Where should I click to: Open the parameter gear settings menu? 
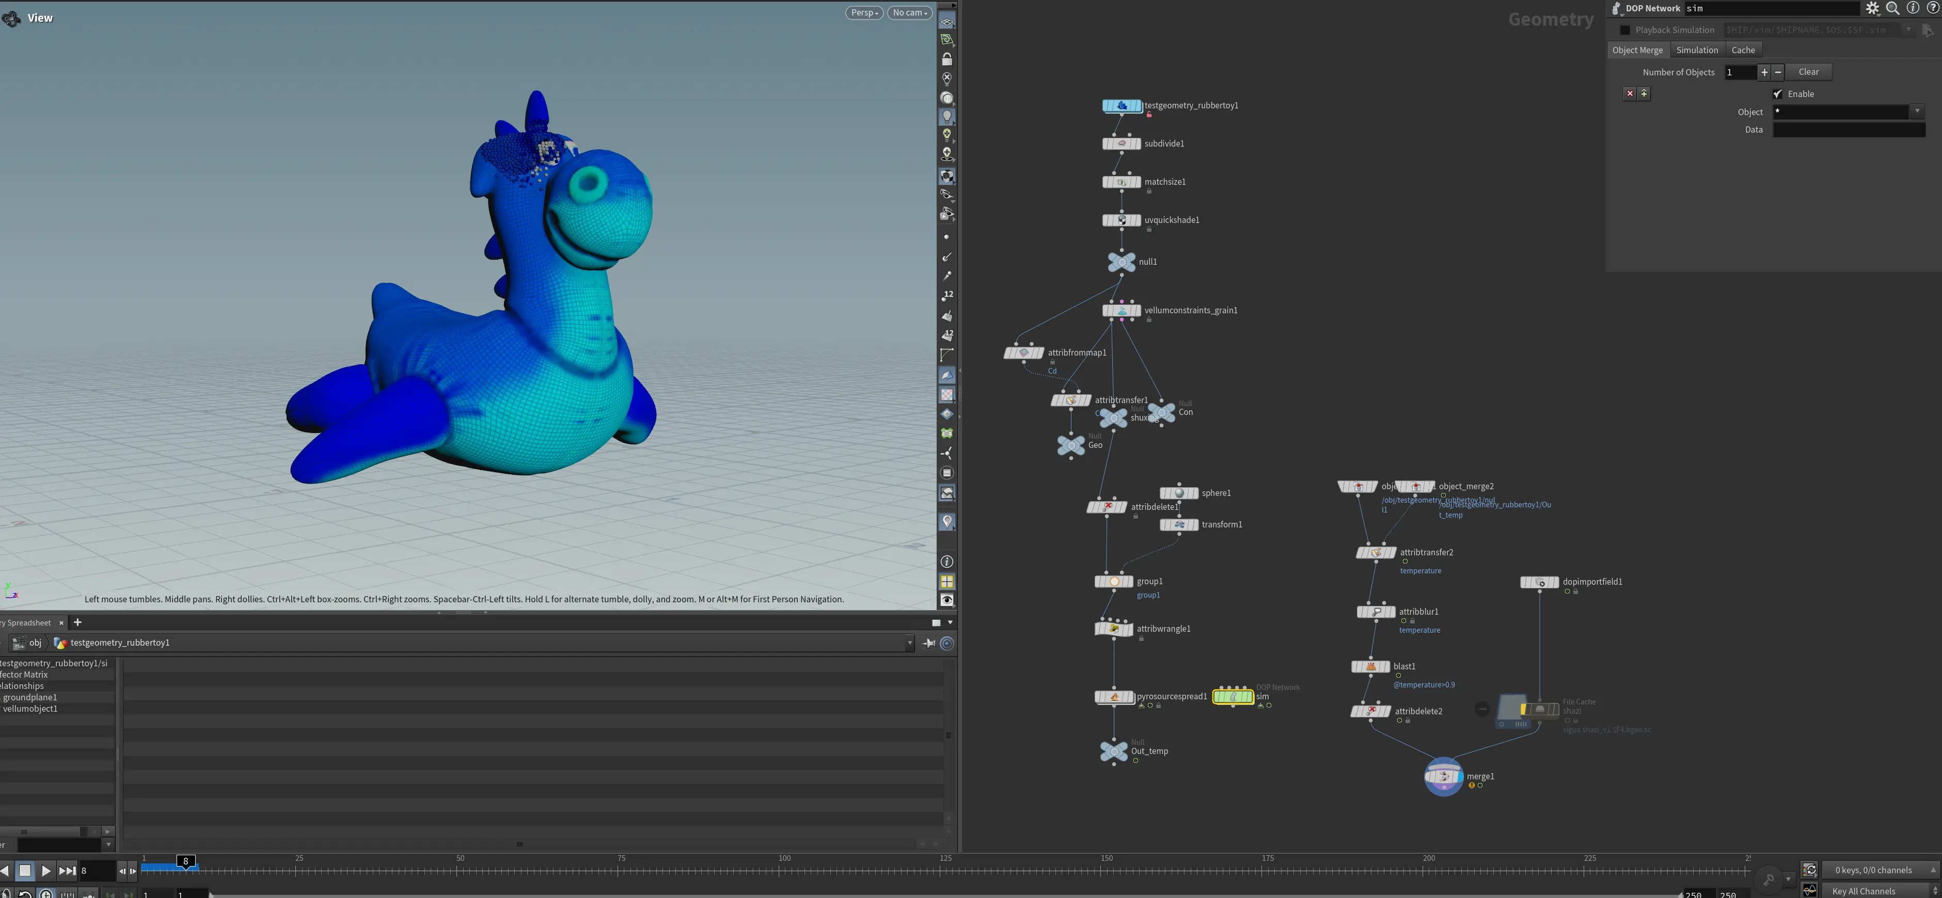click(x=1873, y=8)
